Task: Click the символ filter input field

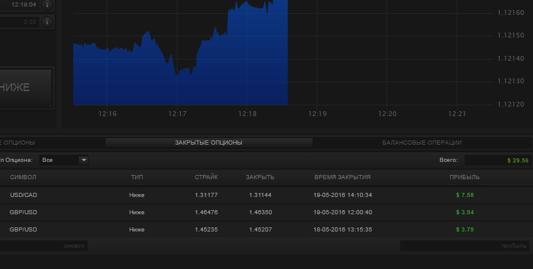Action: [43, 246]
